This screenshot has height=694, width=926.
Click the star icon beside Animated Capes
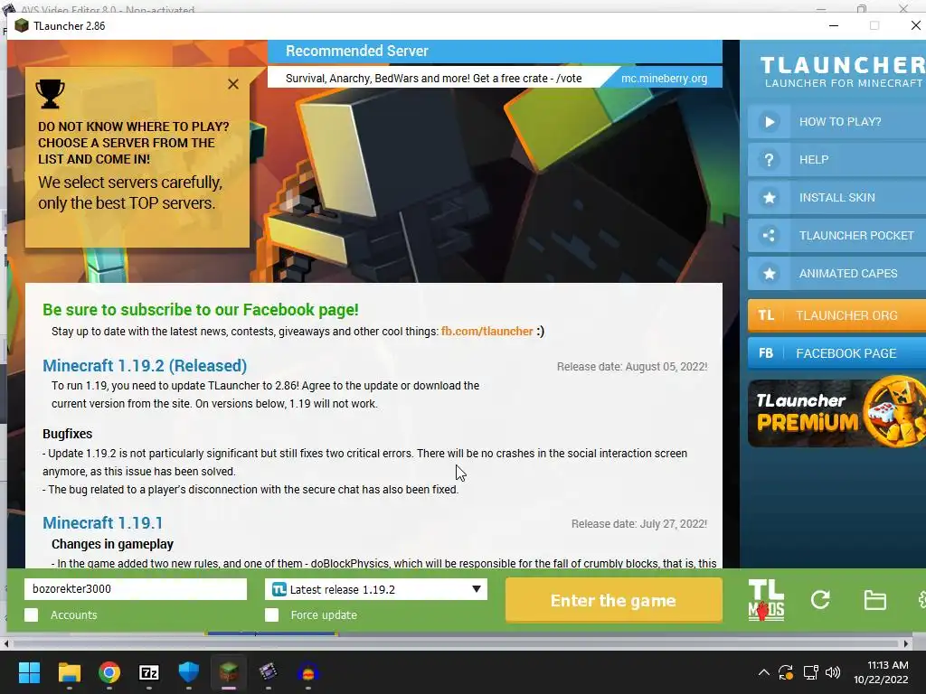[769, 273]
